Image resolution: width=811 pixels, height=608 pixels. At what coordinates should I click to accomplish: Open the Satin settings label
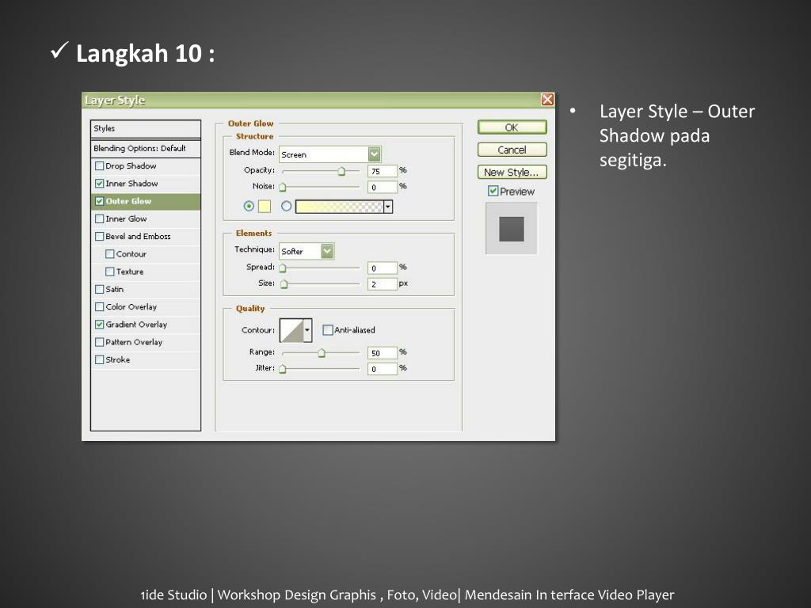(x=115, y=289)
